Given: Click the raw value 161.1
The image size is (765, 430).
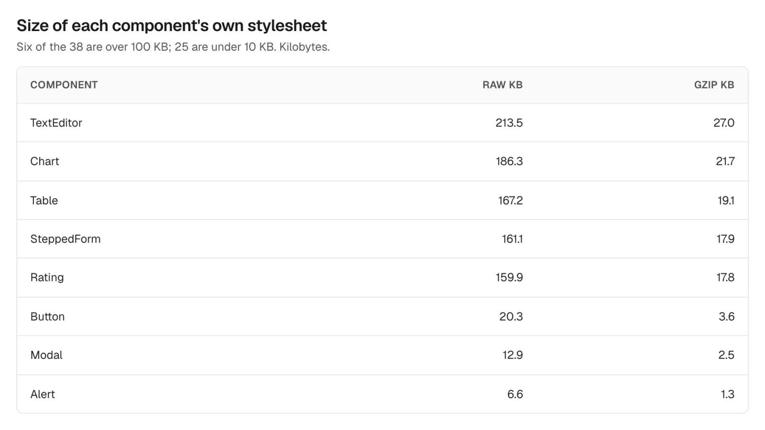Looking at the screenshot, I should 512,239.
